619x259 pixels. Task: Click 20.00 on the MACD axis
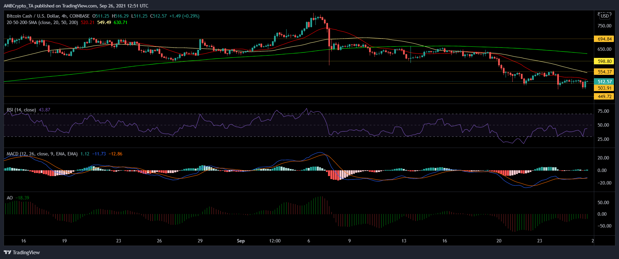pos(603,158)
